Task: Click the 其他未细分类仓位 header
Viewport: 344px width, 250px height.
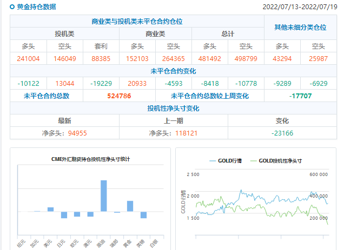Action: [x=300, y=27]
